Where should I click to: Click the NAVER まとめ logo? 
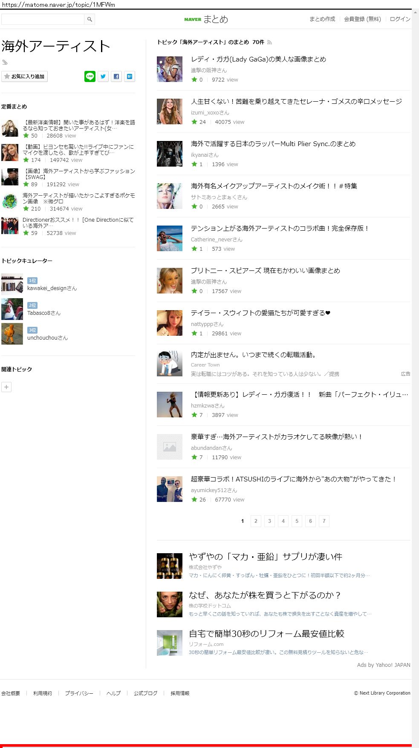point(206,19)
